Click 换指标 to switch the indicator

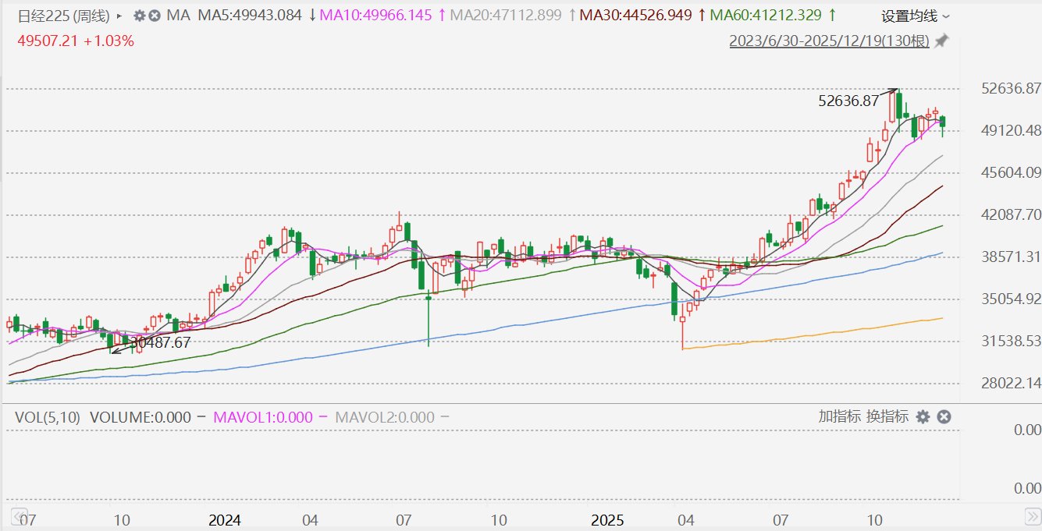click(887, 416)
